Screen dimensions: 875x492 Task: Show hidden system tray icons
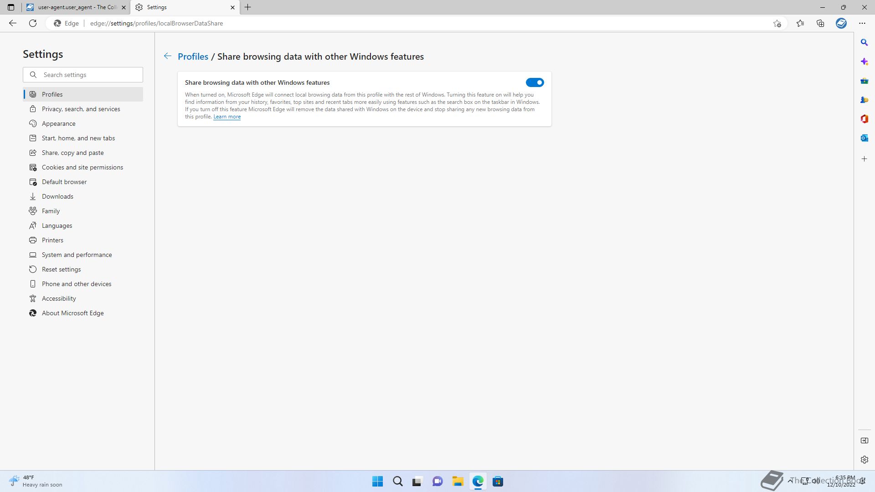coord(790,481)
